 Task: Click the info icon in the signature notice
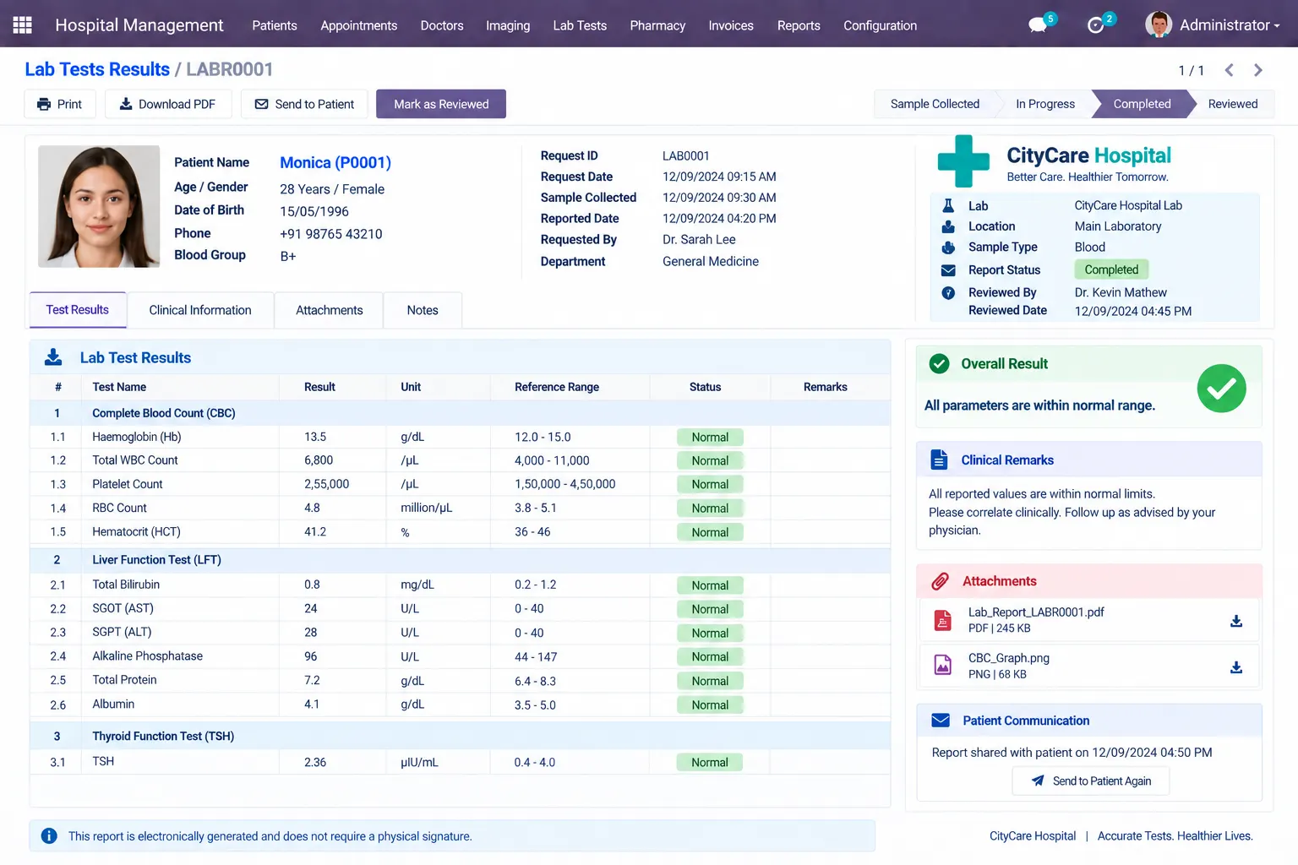[x=49, y=836]
